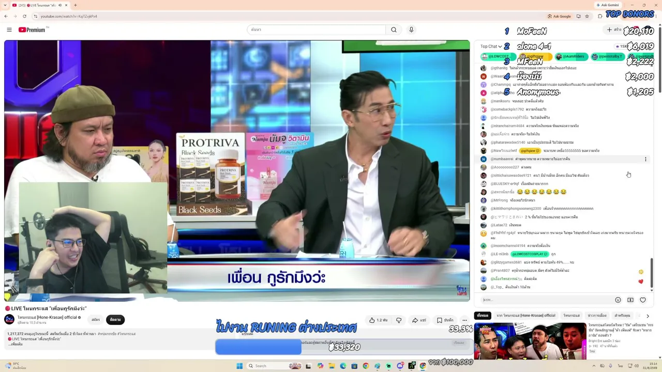Open @giftgiew pinned Super Chat chip
This screenshot has width=662, height=372.
tap(535, 56)
